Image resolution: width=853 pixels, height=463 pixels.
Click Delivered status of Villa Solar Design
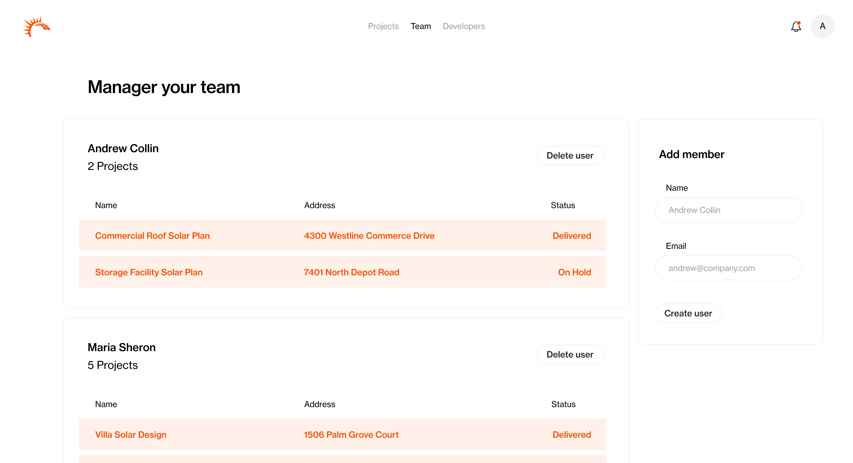tap(572, 434)
